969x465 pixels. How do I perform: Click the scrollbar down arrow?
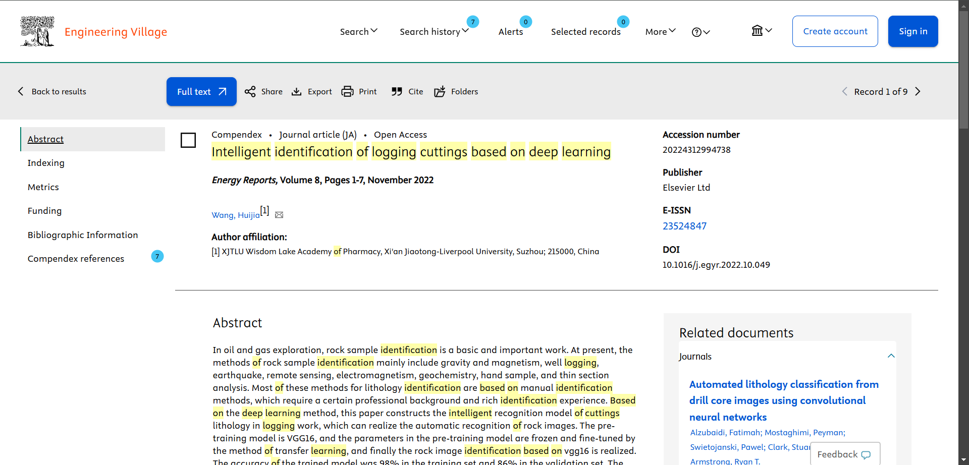(964, 460)
